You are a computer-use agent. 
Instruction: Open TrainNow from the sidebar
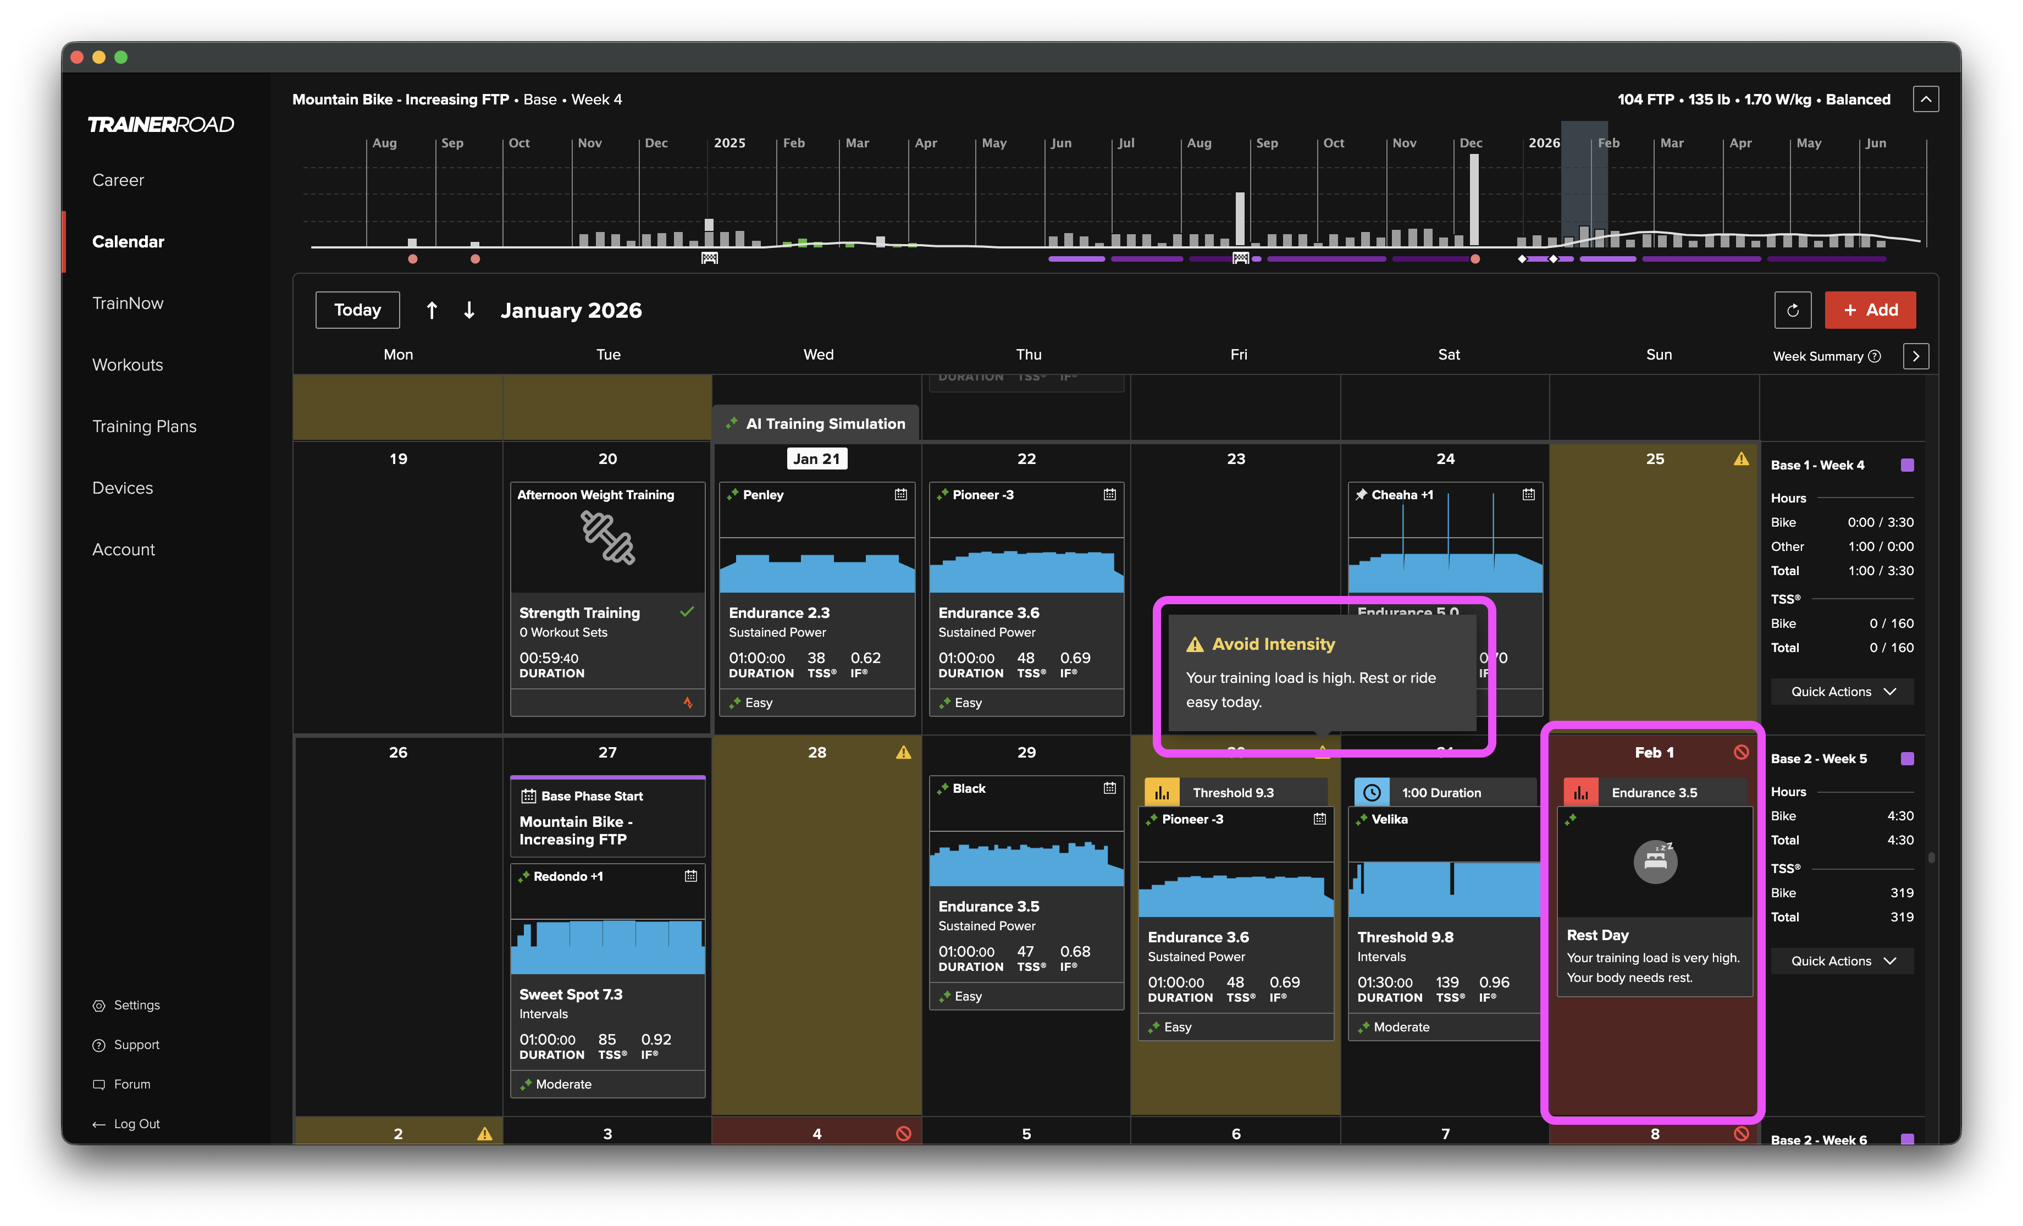(x=128, y=303)
